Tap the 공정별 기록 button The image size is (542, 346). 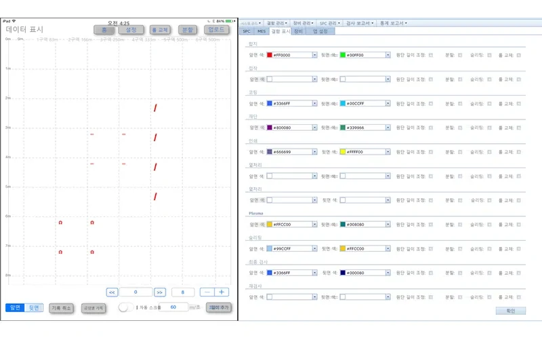(93, 308)
